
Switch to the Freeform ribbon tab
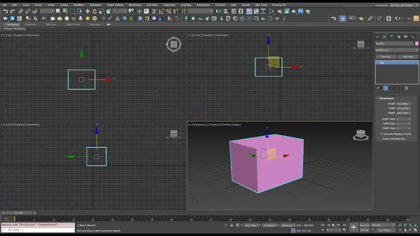click(31, 24)
